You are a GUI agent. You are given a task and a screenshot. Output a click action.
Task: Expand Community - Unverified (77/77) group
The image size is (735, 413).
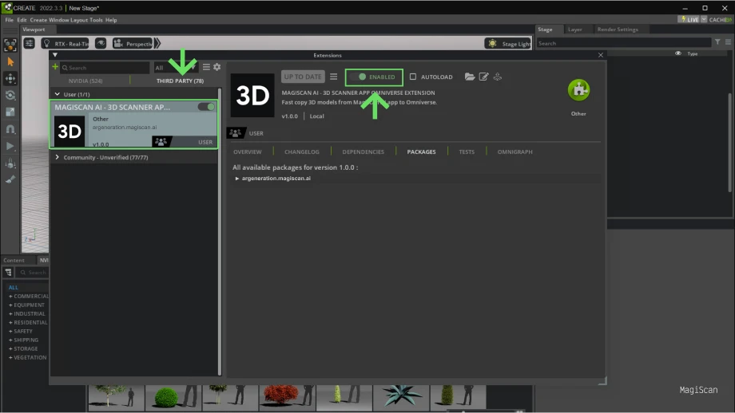point(58,157)
